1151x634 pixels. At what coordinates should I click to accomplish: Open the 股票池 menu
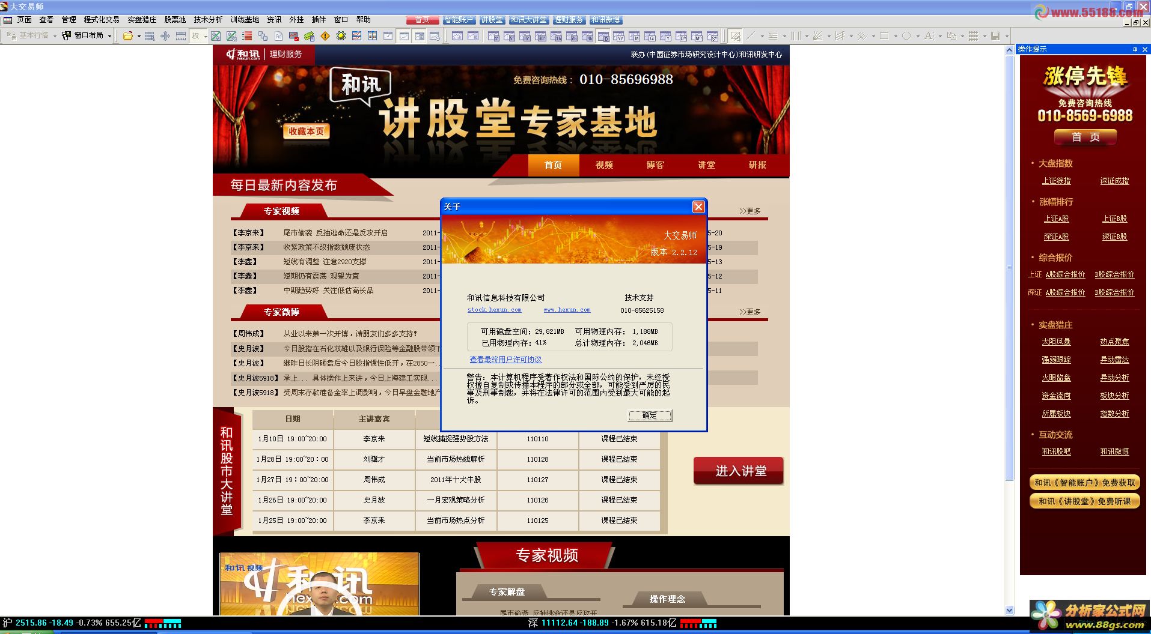point(175,20)
